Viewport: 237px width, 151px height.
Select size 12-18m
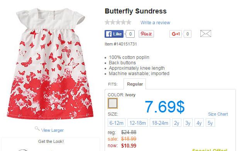click(x=137, y=122)
